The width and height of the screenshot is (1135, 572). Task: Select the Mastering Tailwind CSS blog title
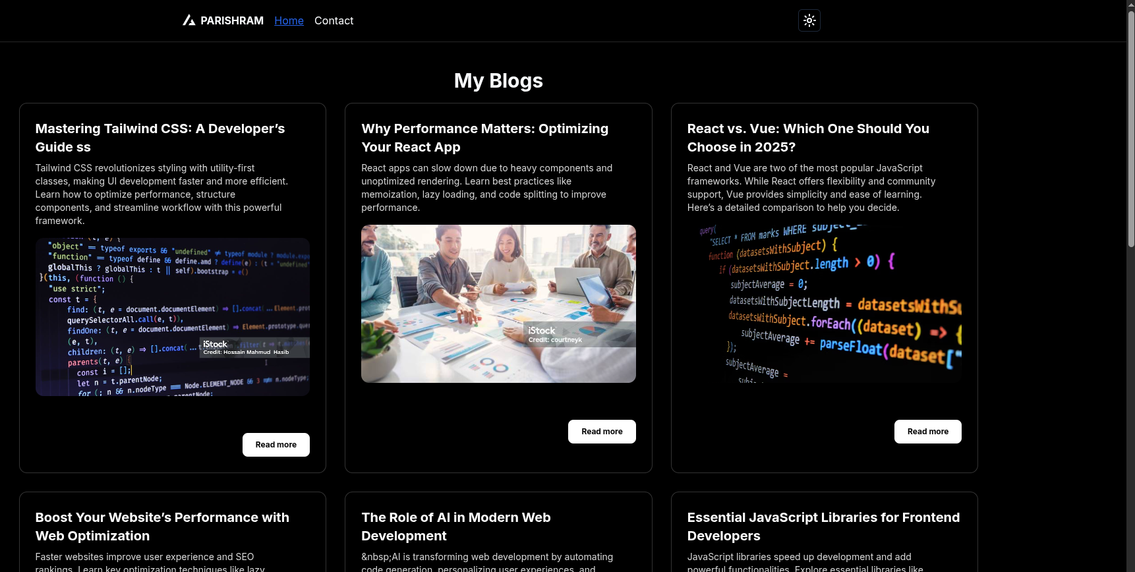point(160,138)
